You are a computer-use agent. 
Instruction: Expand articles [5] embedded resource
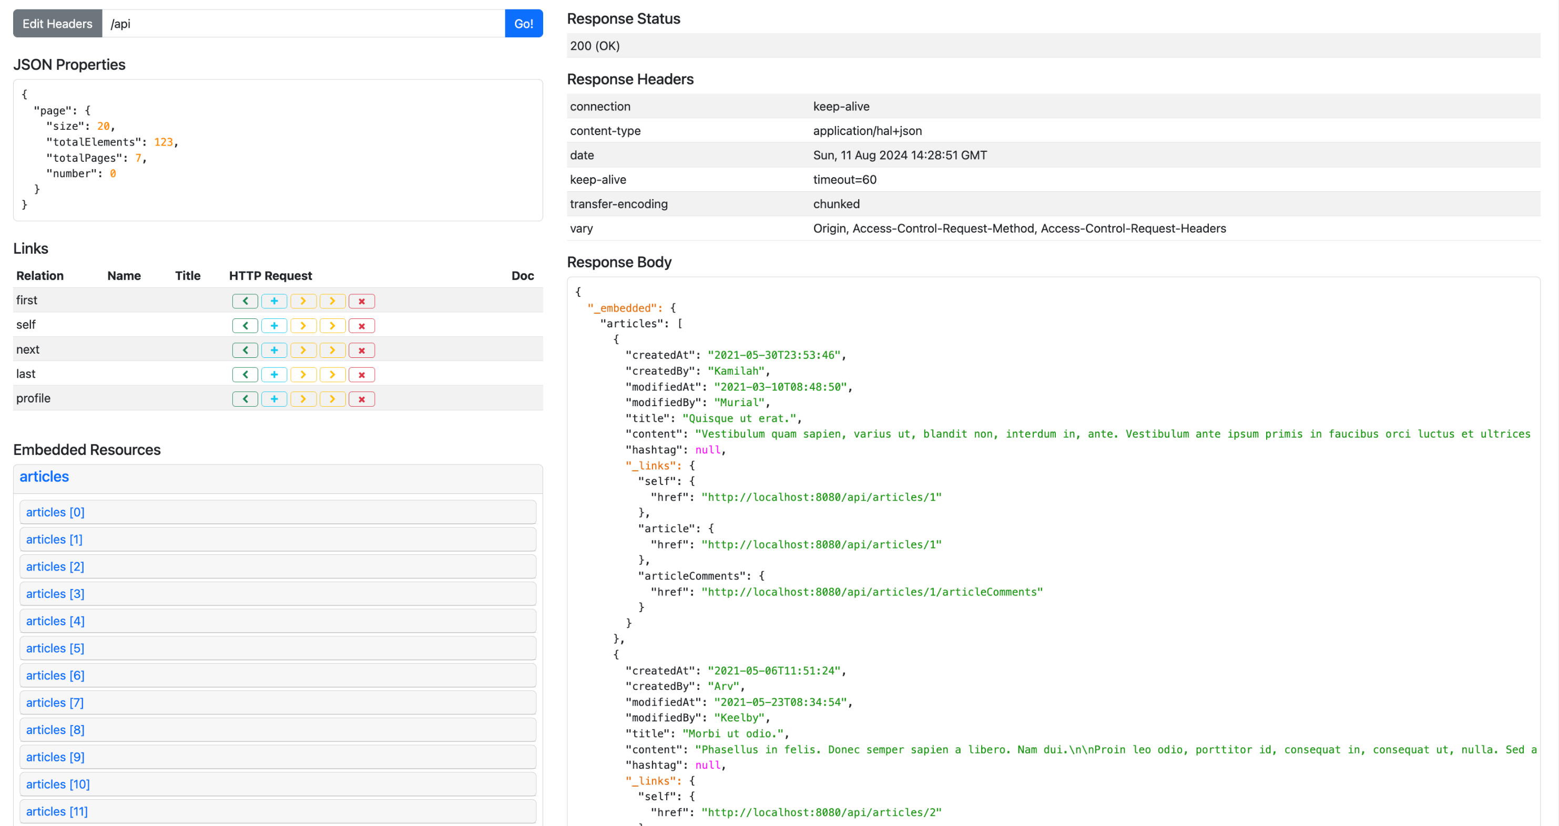coord(55,648)
